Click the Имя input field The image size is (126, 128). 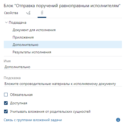(63, 67)
